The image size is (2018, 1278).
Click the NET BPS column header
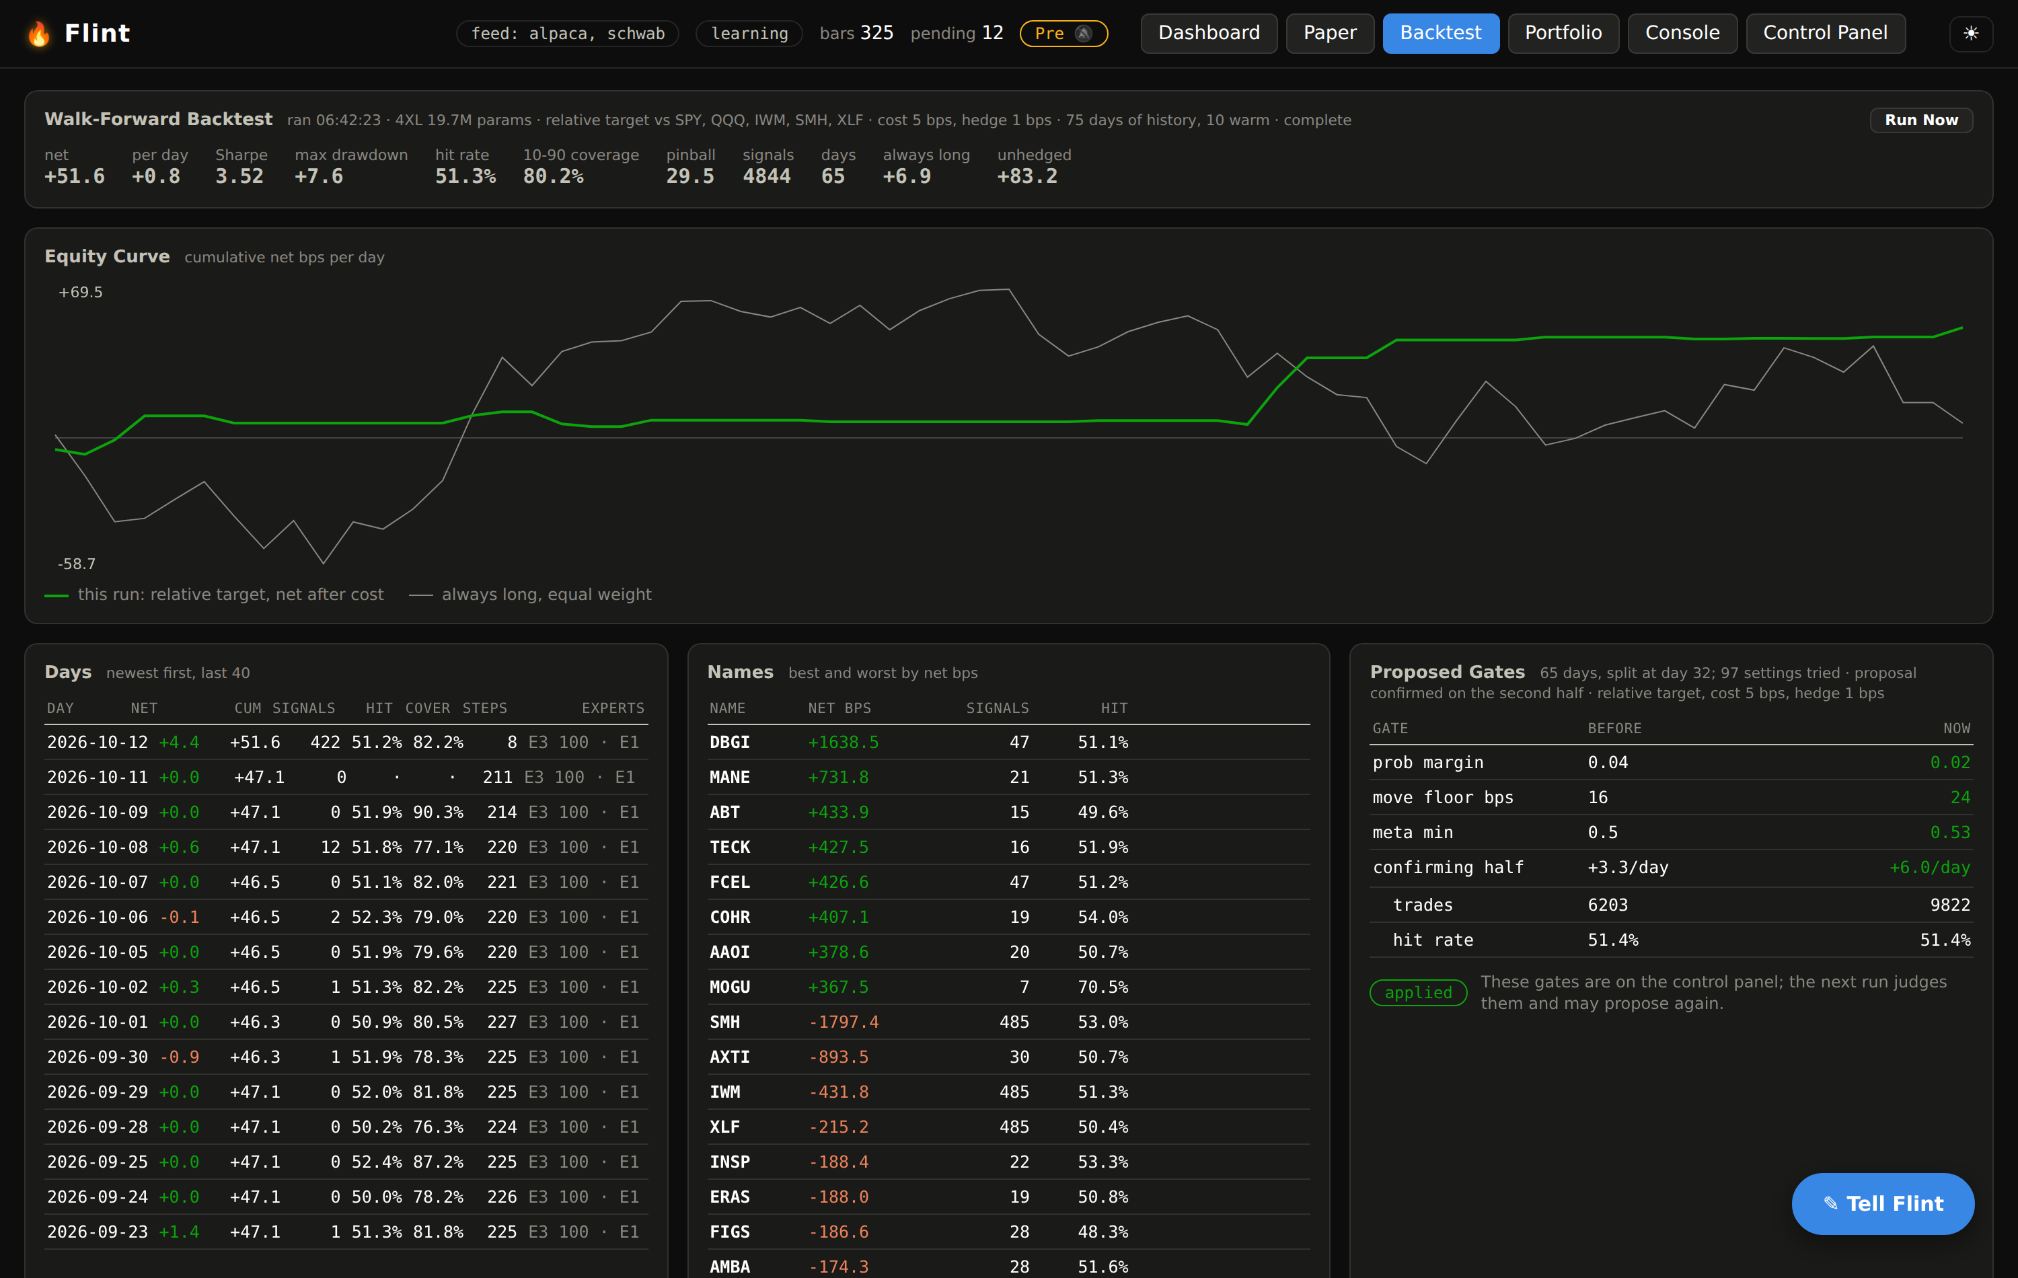click(839, 708)
